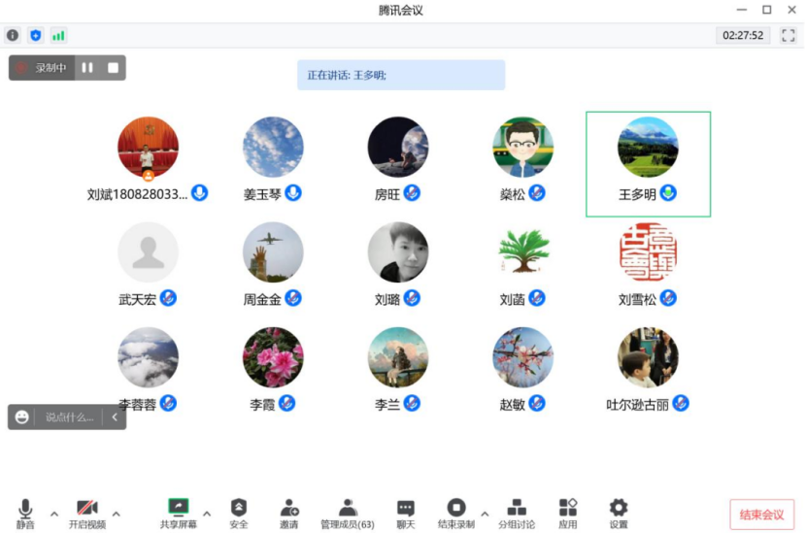Click the meeting timer 02:27:52
The height and width of the screenshot is (534, 806).
click(743, 35)
